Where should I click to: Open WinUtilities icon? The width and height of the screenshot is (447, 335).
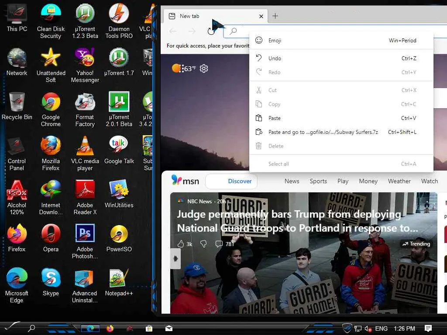(119, 194)
